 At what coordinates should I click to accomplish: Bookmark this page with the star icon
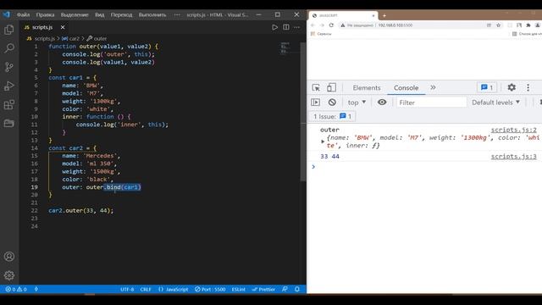point(498,25)
